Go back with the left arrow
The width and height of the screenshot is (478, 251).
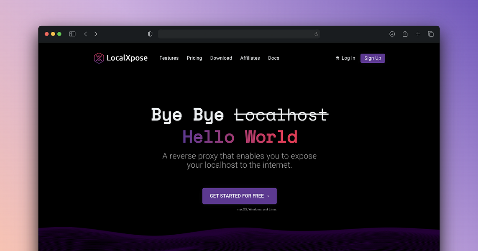86,34
